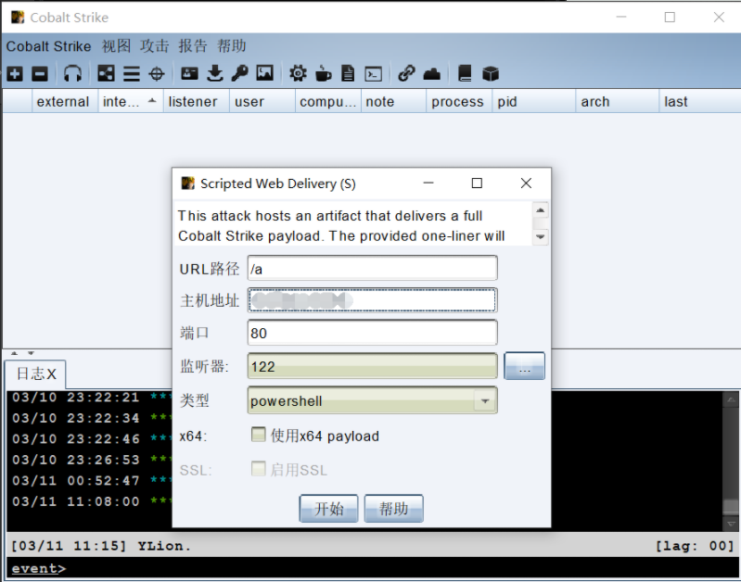Sort by the external column header
The image size is (741, 582).
coord(64,101)
